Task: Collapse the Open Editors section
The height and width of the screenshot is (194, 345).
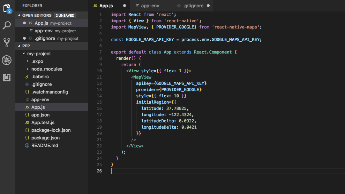Action: [x=19, y=15]
